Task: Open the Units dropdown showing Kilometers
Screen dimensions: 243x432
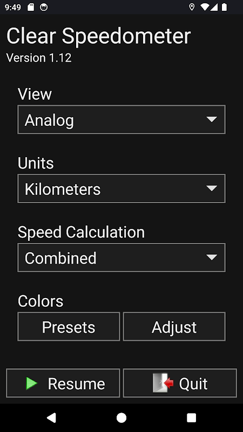Action: tap(122, 188)
